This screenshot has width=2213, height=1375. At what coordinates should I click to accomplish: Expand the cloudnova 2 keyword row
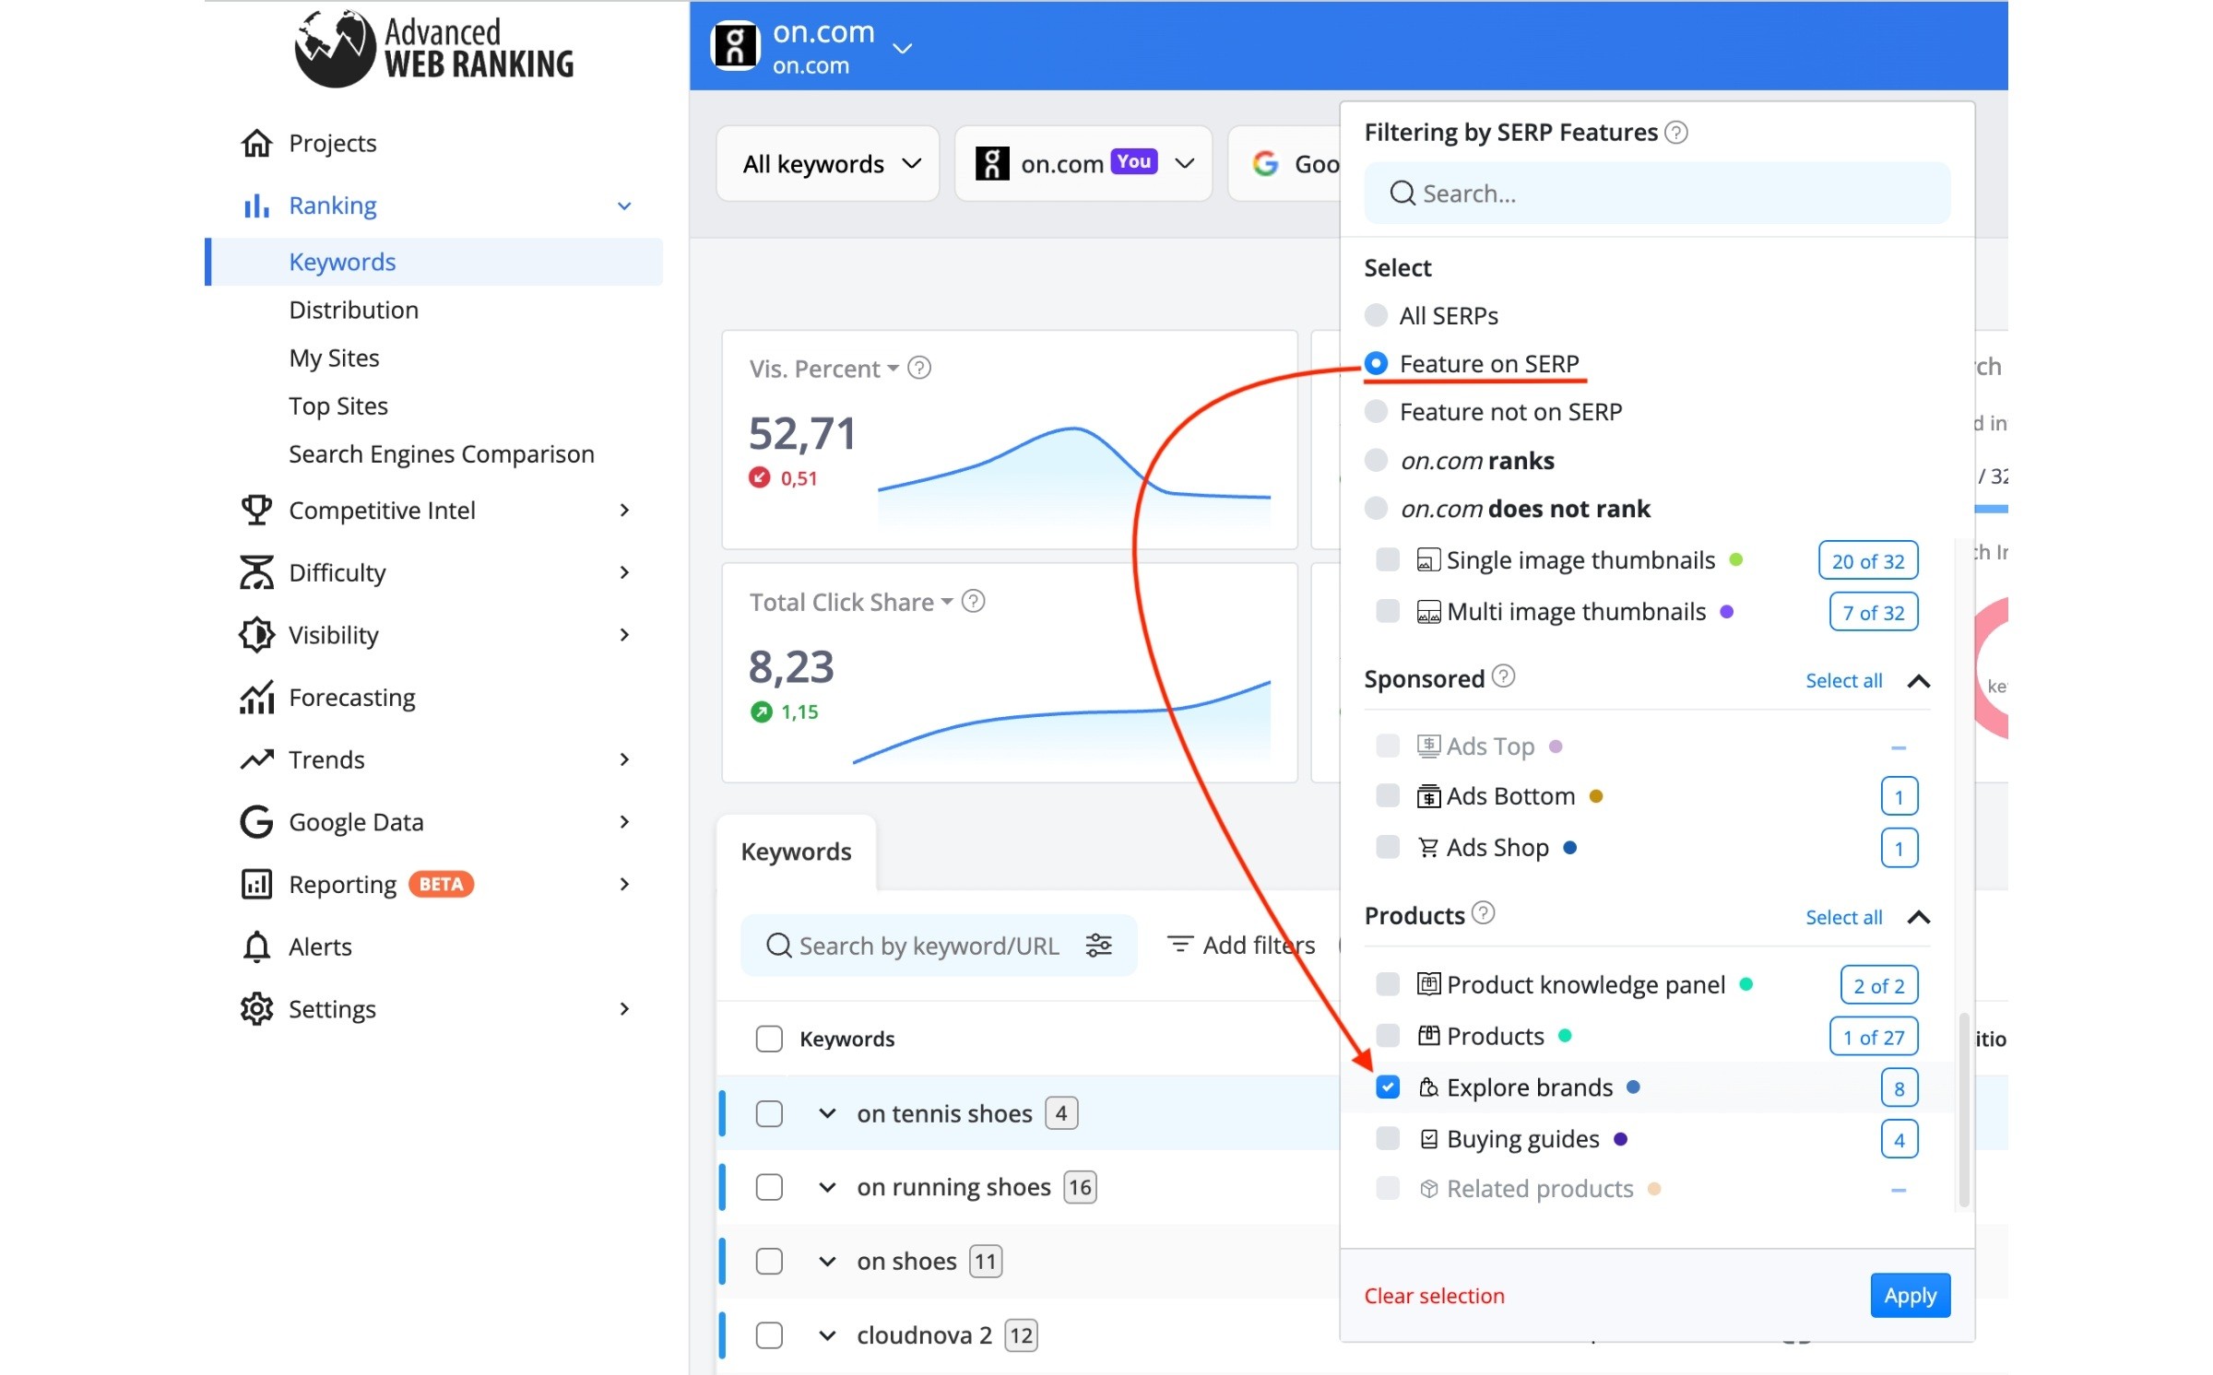click(827, 1335)
